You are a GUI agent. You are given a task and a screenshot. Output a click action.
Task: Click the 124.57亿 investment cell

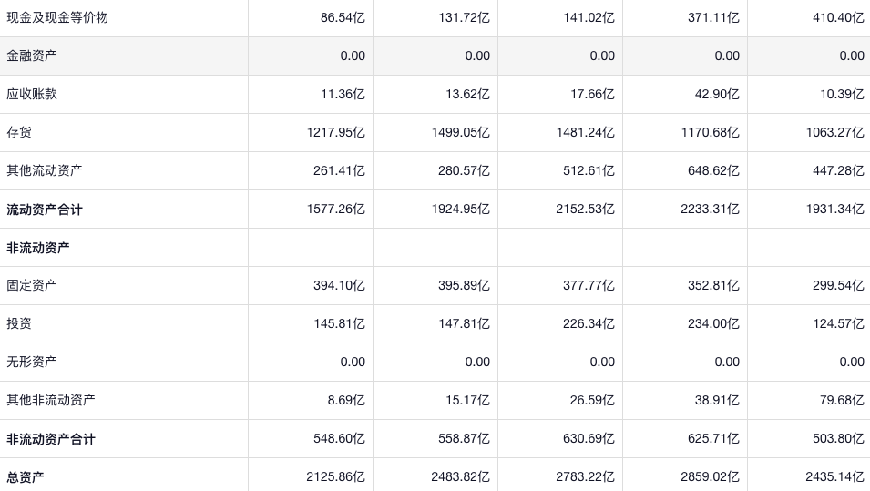pyautogui.click(x=838, y=323)
